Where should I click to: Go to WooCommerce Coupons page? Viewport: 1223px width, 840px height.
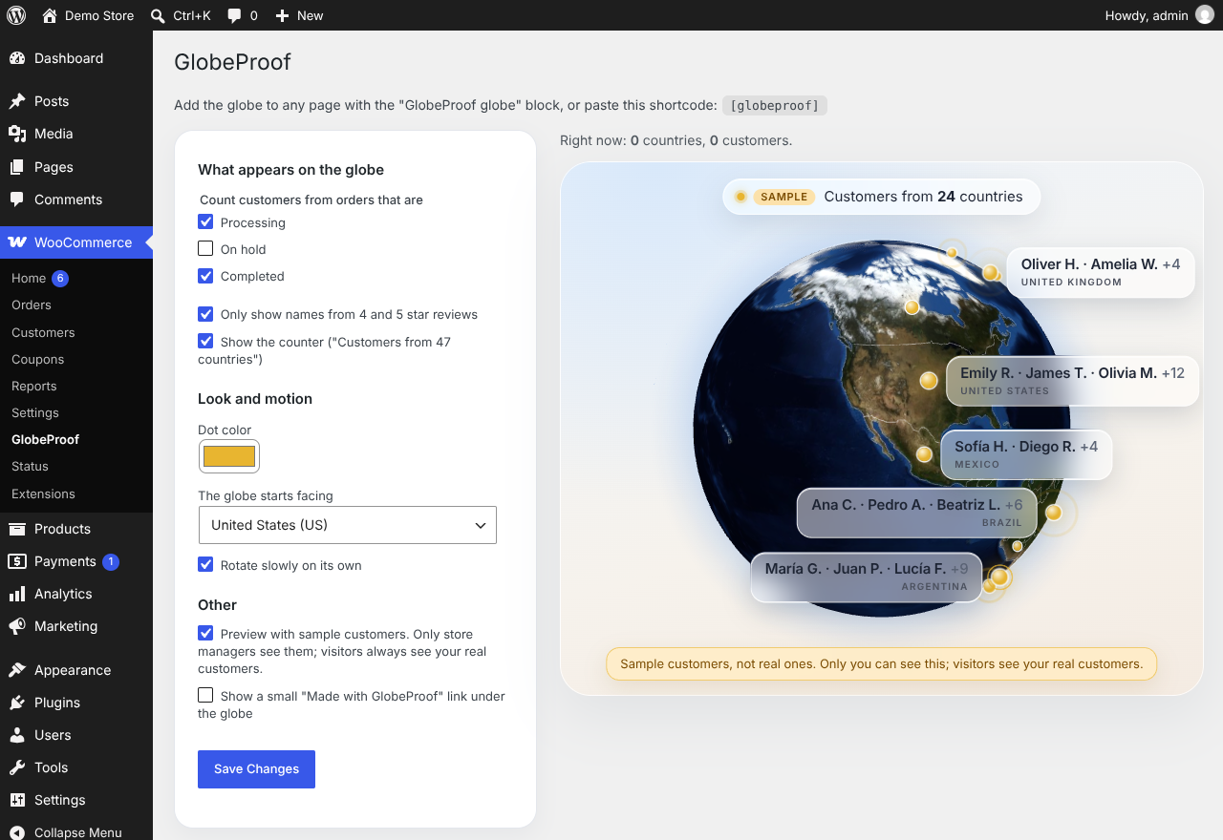37,359
